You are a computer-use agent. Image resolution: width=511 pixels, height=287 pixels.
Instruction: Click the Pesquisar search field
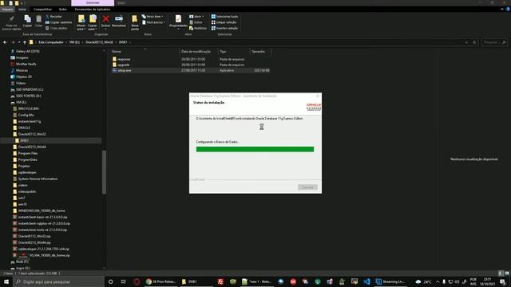click(x=494, y=42)
